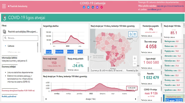
Task: Switch to the Pasveiko tab
Action: pyautogui.click(x=59, y=52)
